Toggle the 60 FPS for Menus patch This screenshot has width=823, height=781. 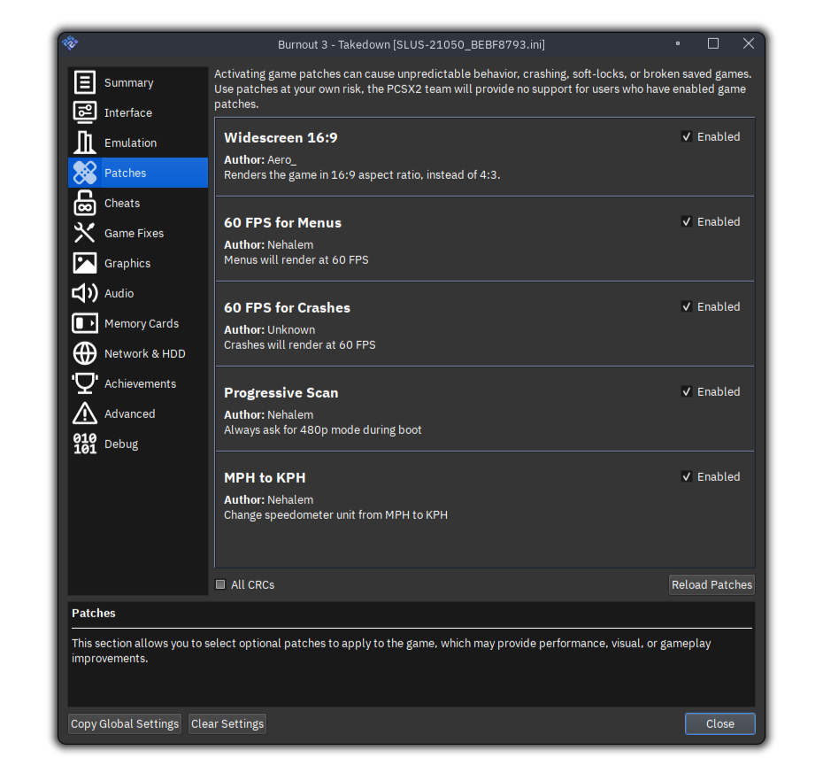[687, 221]
